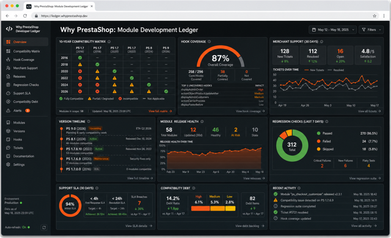This screenshot has height=238, width=391.
Task: Click the info icon beside Support SLA
Action: tap(97, 188)
